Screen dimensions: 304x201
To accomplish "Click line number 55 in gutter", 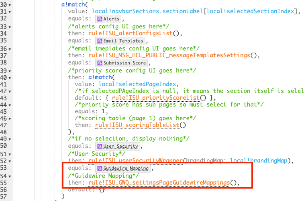I will point(4,183).
